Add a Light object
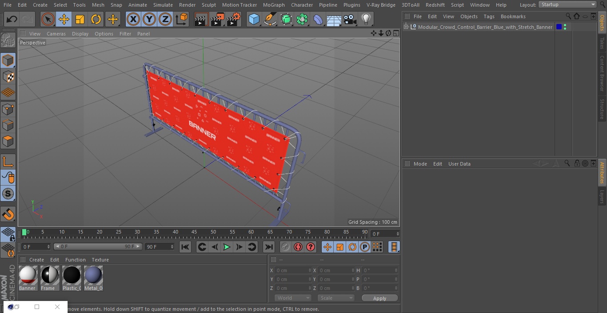Image resolution: width=607 pixels, height=313 pixels. point(366,19)
